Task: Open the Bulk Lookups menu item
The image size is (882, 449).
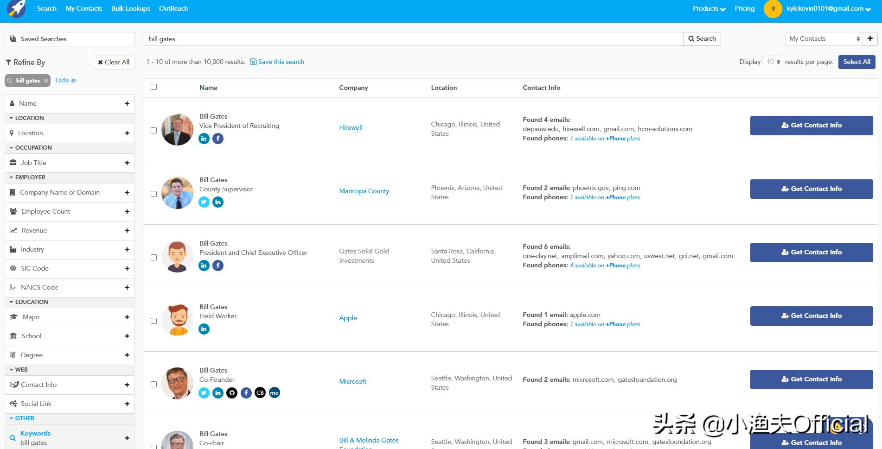Action: pos(130,9)
